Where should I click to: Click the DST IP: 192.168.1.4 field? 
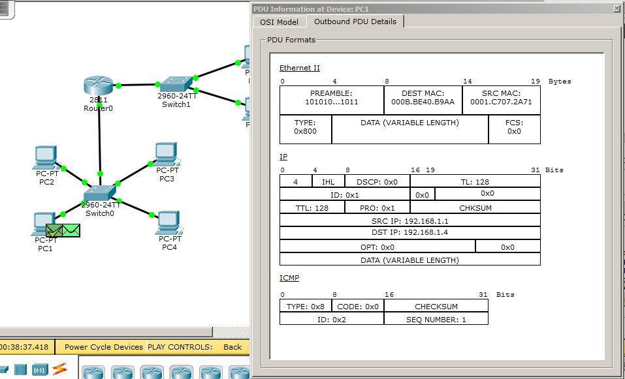click(409, 233)
